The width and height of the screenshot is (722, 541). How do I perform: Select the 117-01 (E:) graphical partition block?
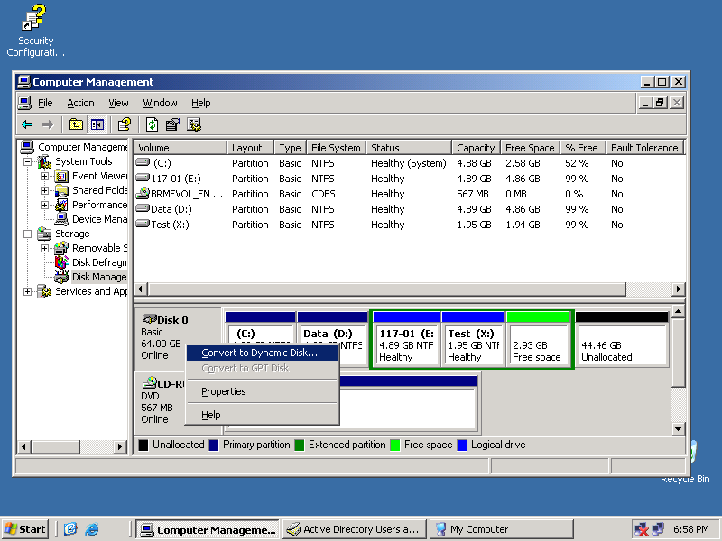406,339
